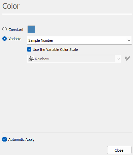Click the Close button
Image resolution: width=133 pixels, height=155 pixels.
(119, 150)
